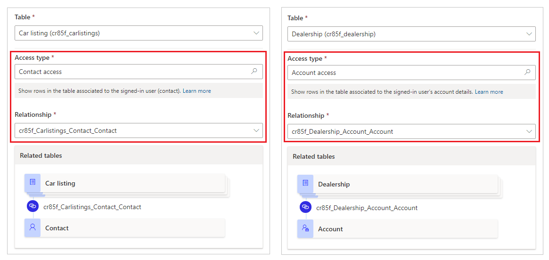Select the Account related table card

click(x=397, y=229)
